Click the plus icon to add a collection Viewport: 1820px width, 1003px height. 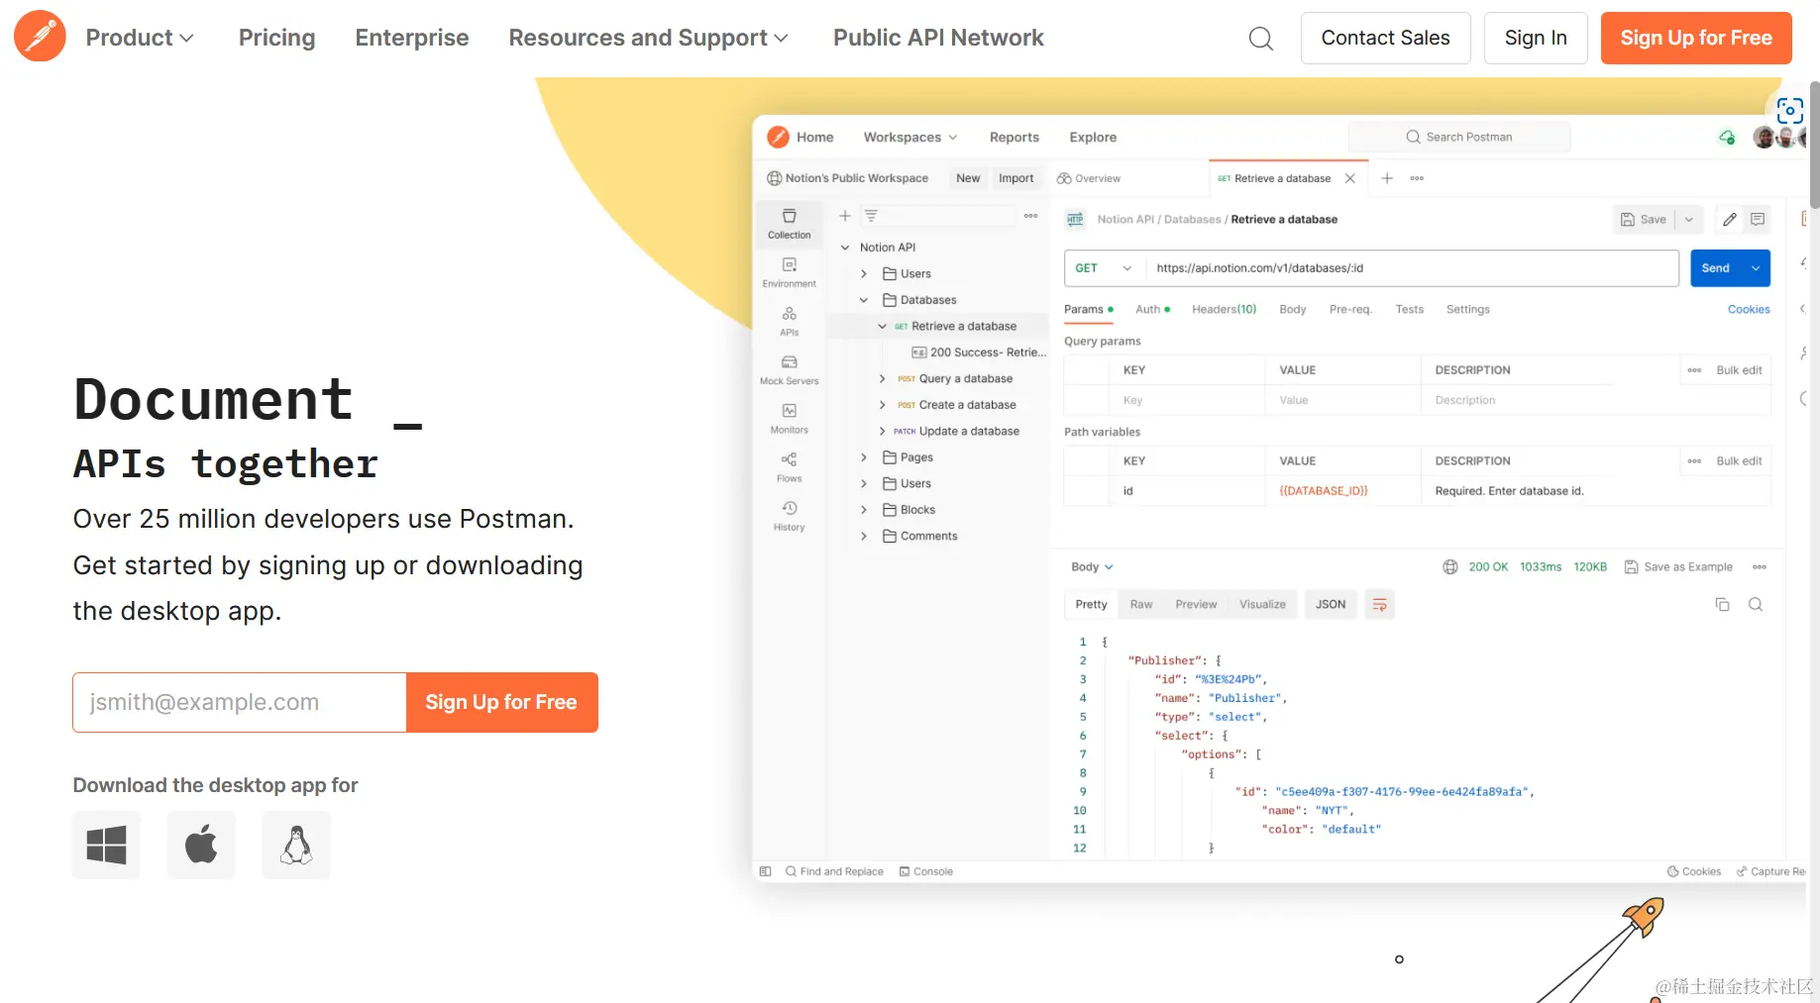[x=845, y=215]
